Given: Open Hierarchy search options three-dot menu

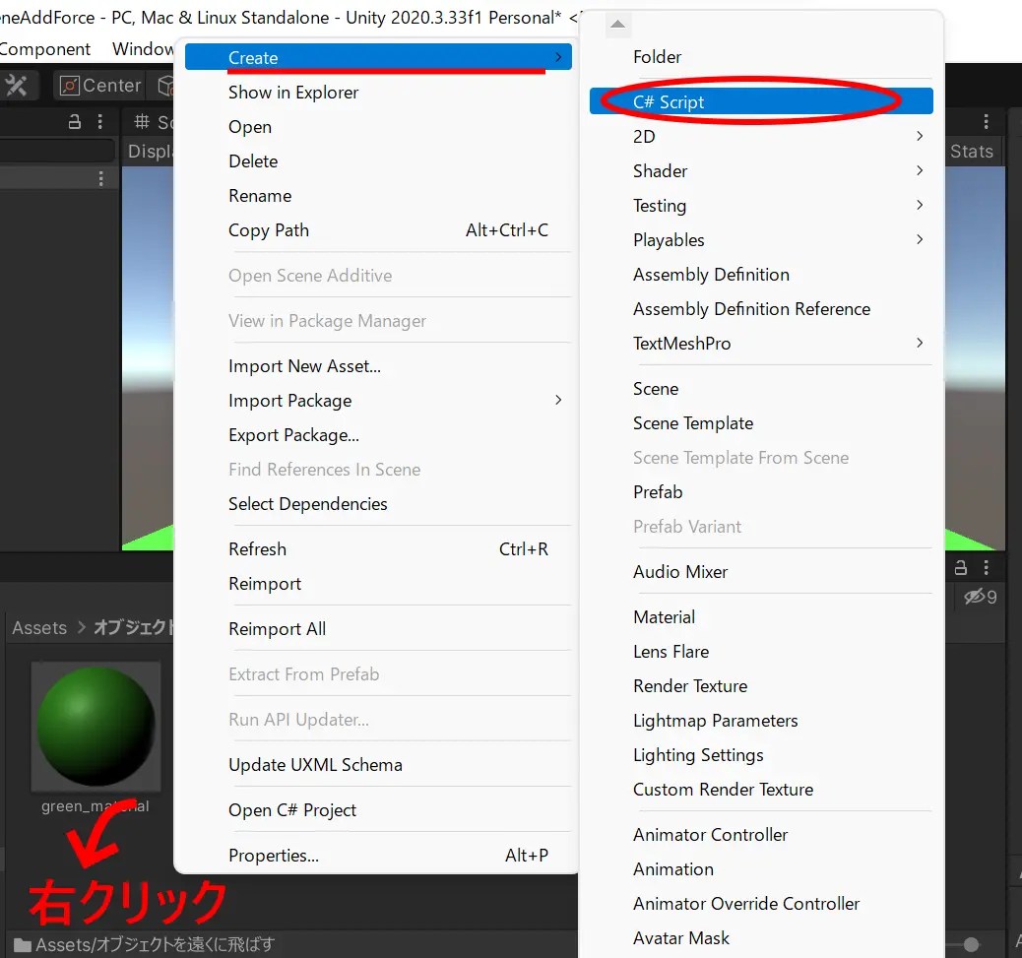Looking at the screenshot, I should [x=101, y=178].
